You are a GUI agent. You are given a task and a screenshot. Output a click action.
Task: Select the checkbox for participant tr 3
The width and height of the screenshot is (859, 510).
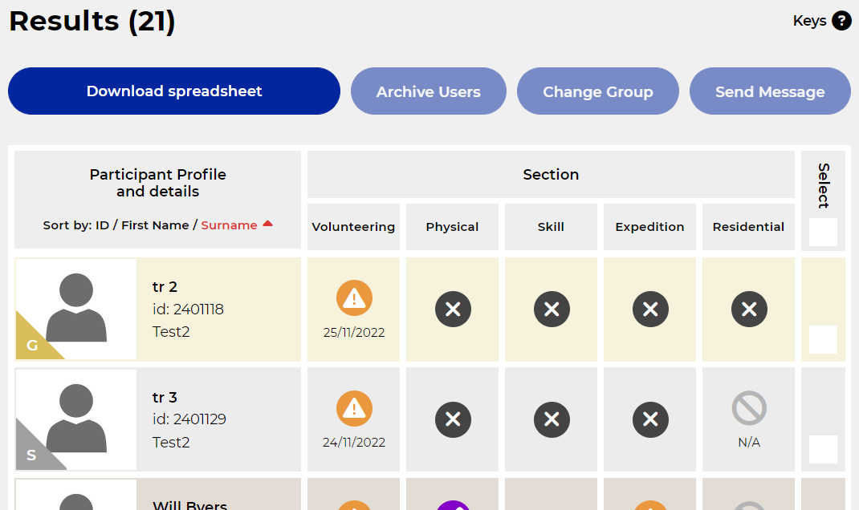823,449
